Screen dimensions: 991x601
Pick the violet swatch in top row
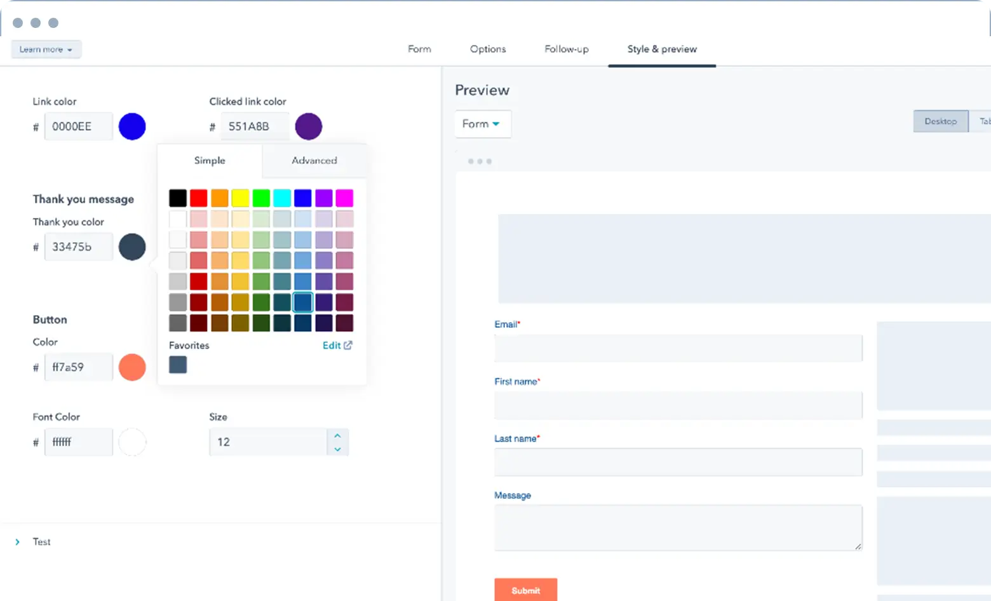tap(324, 198)
